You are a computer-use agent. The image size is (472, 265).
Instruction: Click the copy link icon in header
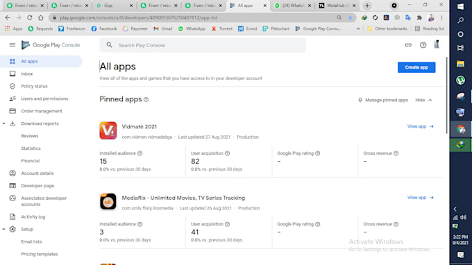tap(408, 45)
